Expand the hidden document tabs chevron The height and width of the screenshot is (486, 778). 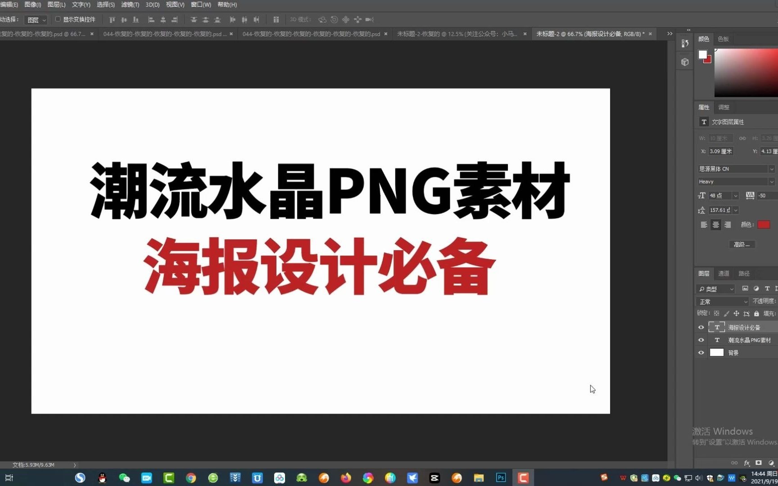coord(670,34)
